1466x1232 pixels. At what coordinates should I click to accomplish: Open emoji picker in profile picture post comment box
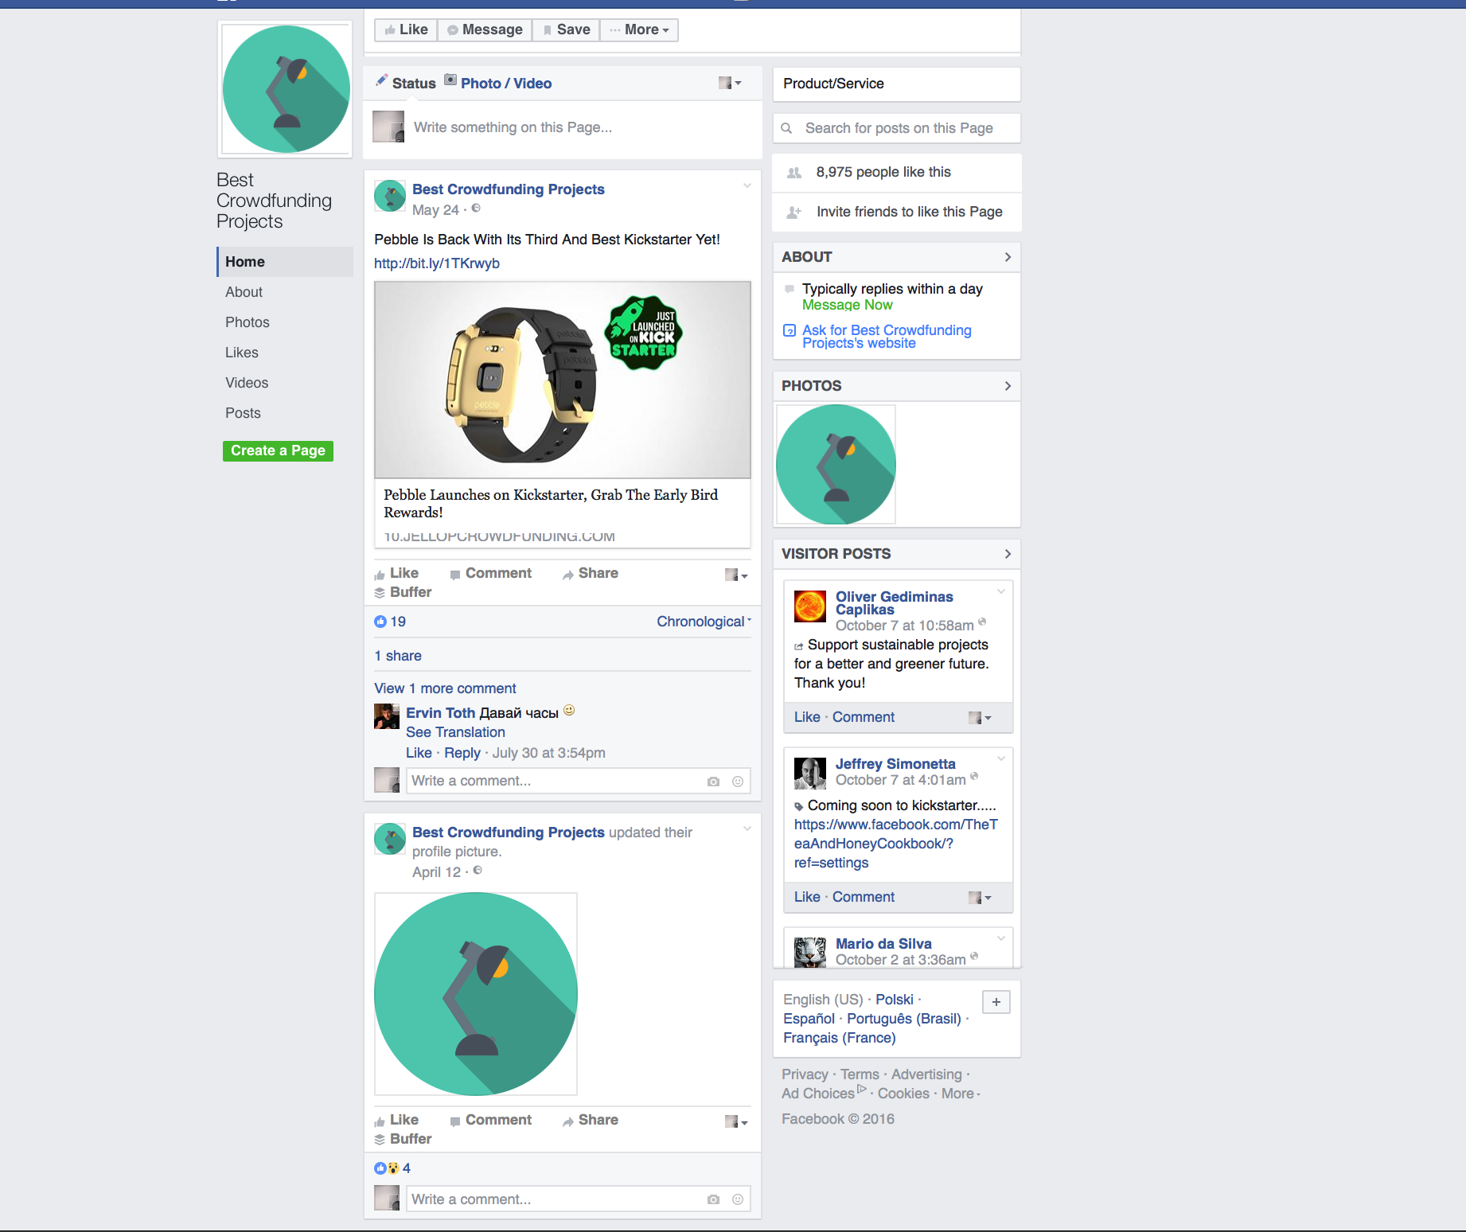pos(738,1199)
